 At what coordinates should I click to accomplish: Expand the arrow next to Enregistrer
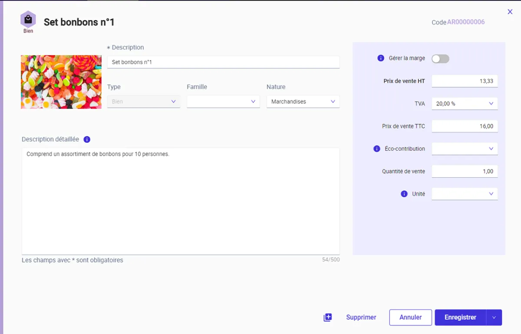494,317
